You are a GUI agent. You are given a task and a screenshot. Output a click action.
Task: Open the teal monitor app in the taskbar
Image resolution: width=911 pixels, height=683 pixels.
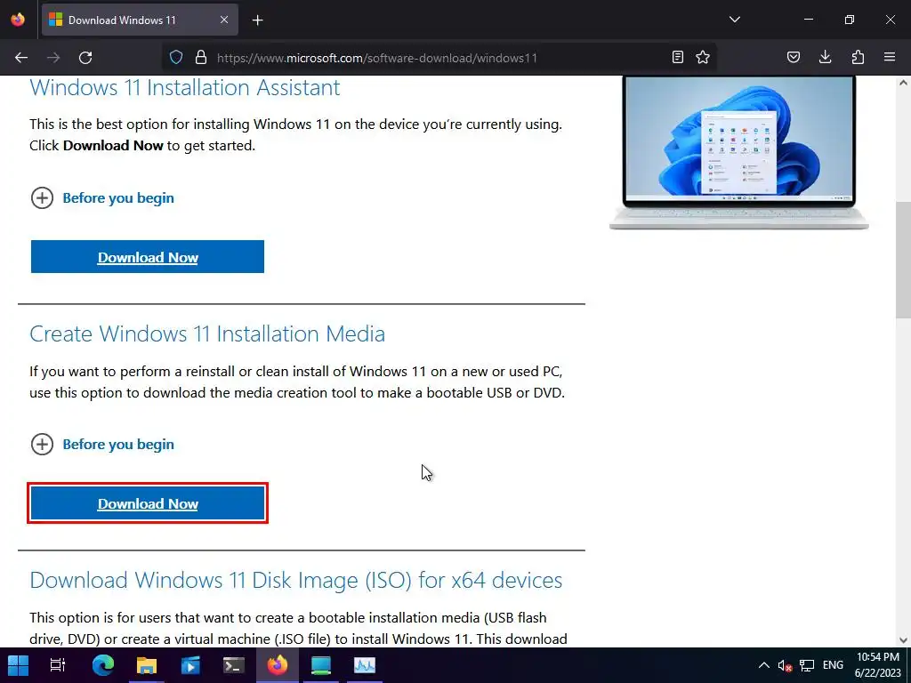point(320,665)
